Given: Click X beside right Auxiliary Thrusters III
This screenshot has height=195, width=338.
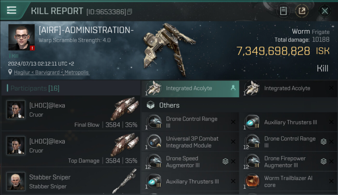Looking at the screenshot, I should click(331, 122).
